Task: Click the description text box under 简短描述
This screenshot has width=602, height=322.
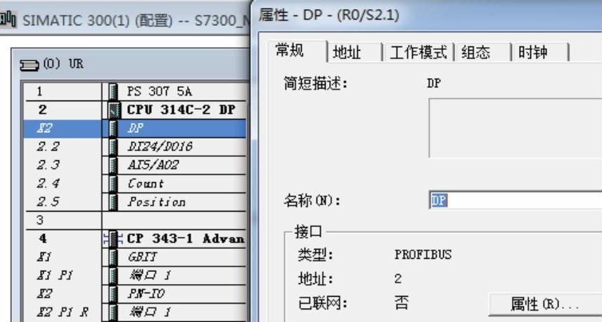Action: click(x=515, y=128)
